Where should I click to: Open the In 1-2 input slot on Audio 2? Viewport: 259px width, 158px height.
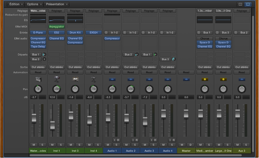click(131, 32)
